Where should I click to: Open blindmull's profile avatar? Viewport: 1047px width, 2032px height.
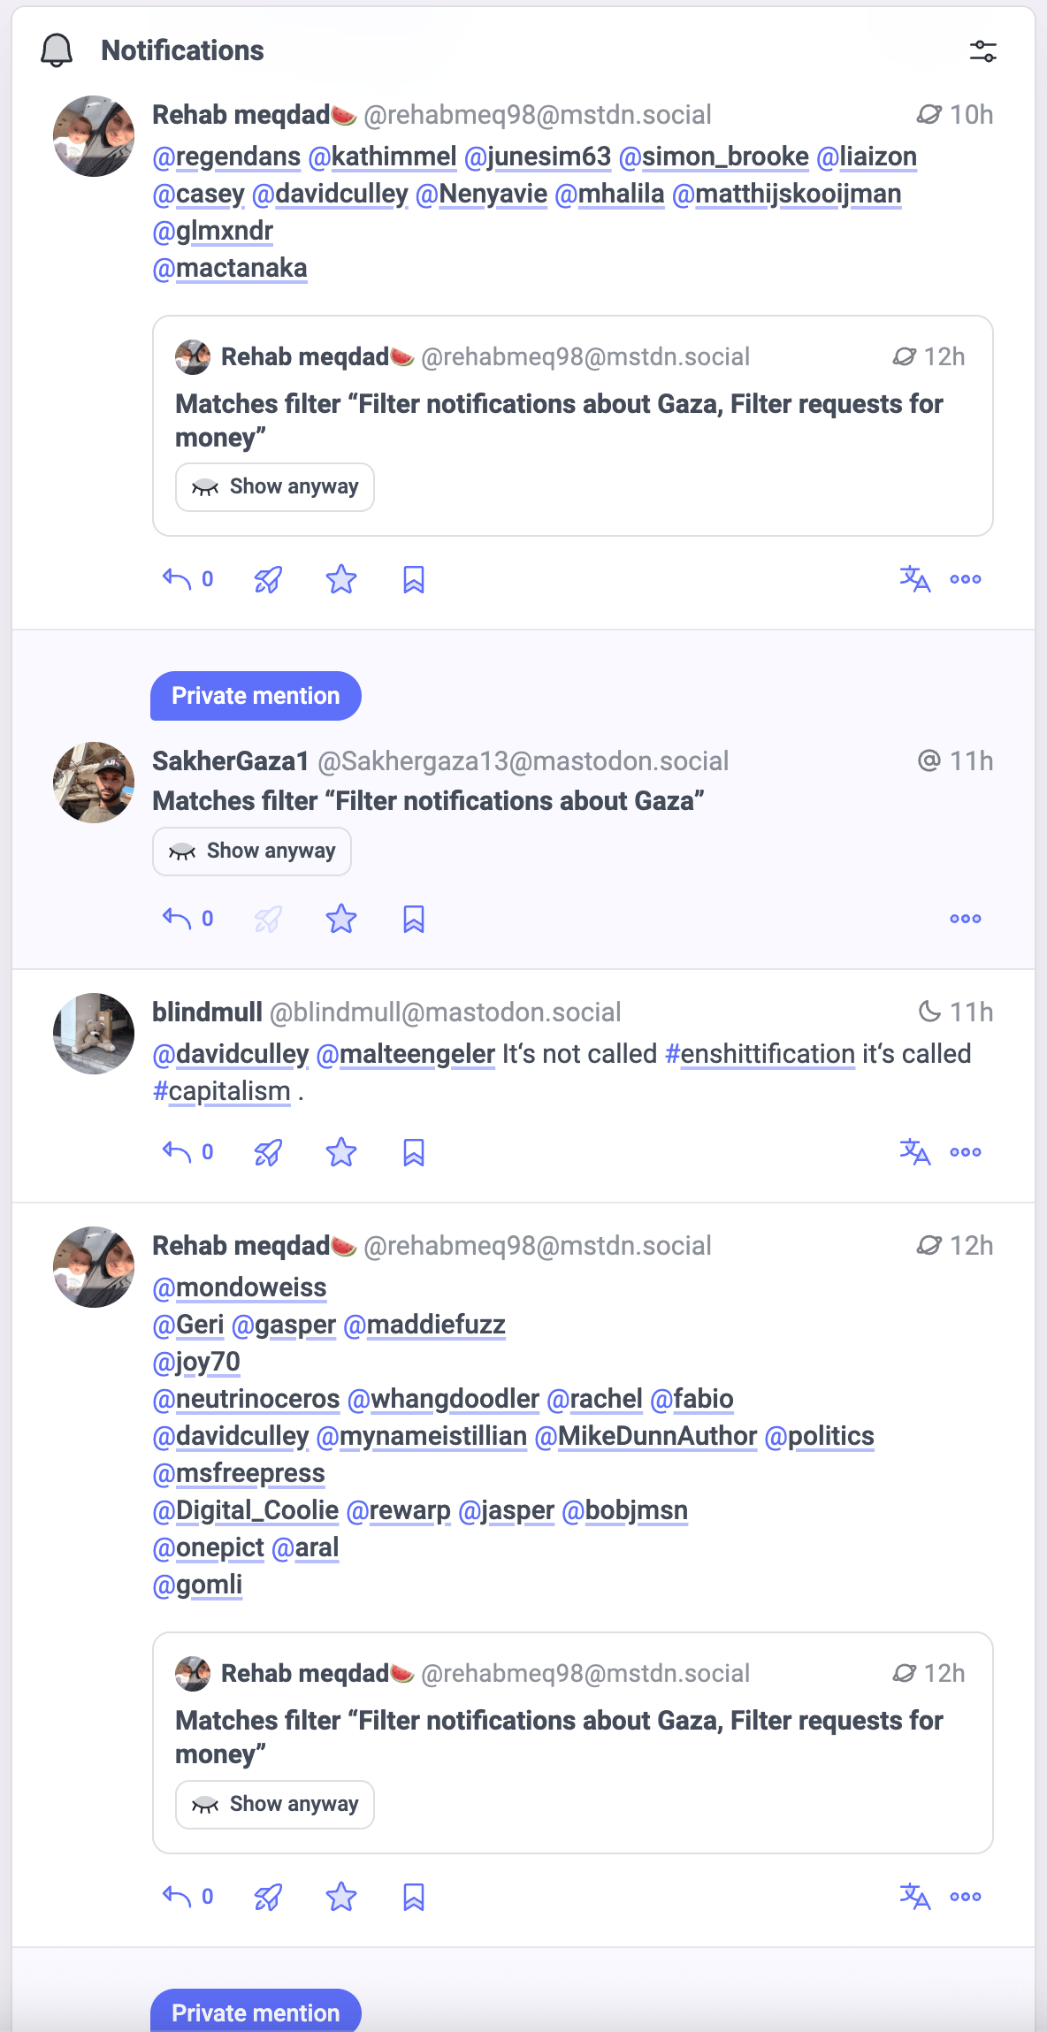tap(94, 1034)
